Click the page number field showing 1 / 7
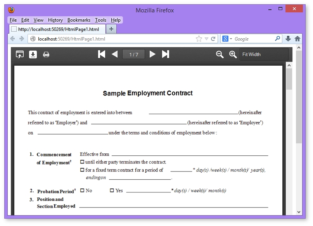 (x=133, y=54)
